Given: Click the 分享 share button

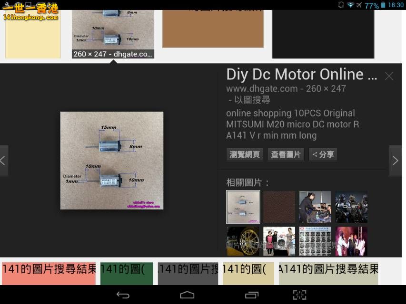Looking at the screenshot, I should (x=323, y=154).
